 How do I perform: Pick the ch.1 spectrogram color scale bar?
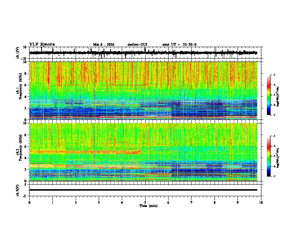tap(269, 95)
